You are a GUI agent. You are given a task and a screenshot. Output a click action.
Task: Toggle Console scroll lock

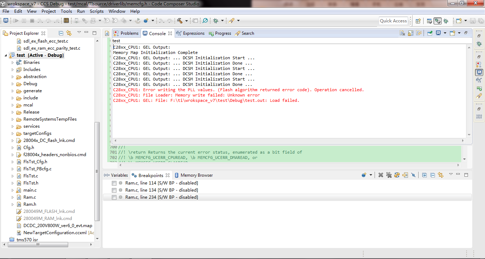(410, 33)
